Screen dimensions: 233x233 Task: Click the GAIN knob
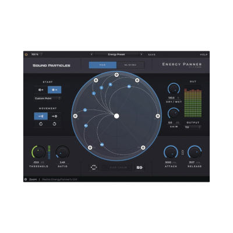(x=174, y=114)
